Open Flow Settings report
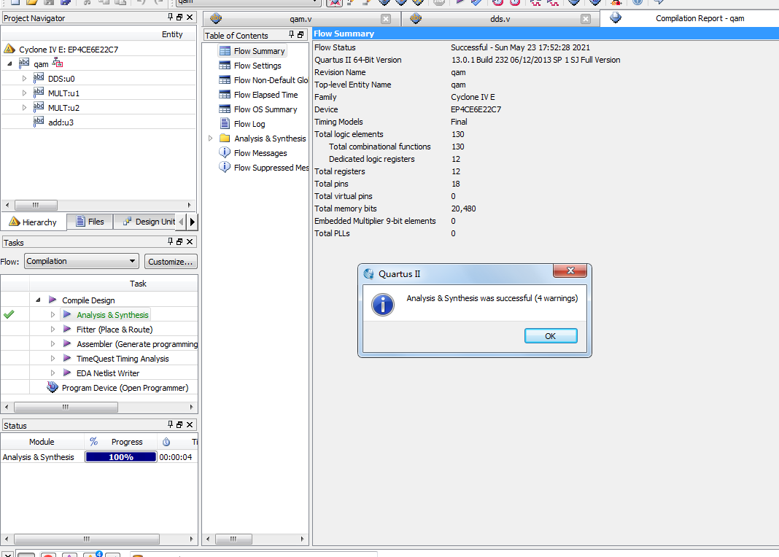Image resolution: width=779 pixels, height=557 pixels. click(257, 66)
